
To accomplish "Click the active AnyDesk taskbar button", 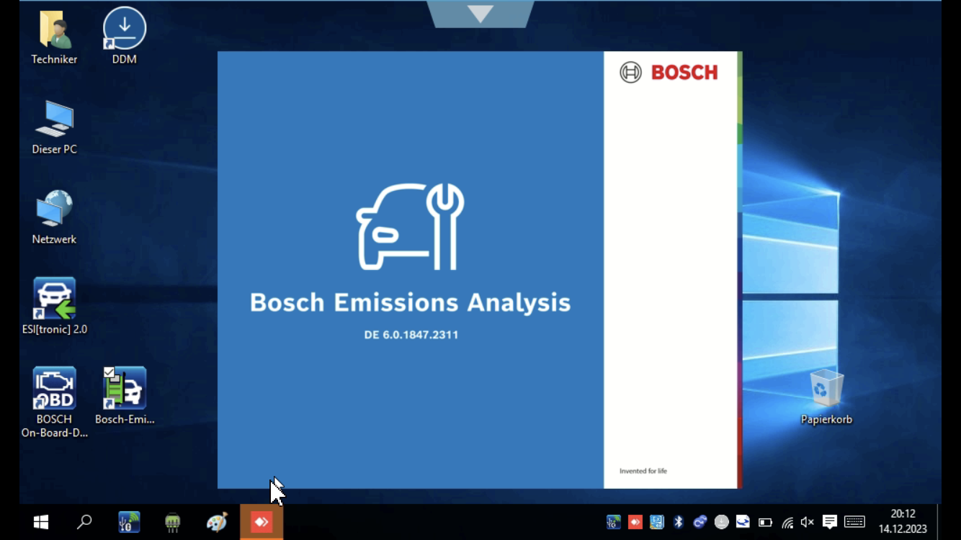I will (x=262, y=522).
